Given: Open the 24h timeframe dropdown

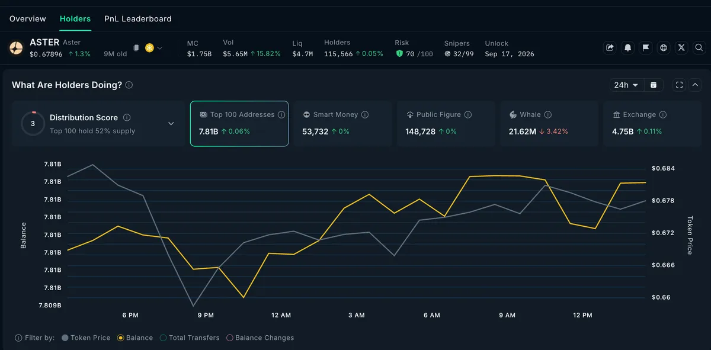Looking at the screenshot, I should (627, 85).
